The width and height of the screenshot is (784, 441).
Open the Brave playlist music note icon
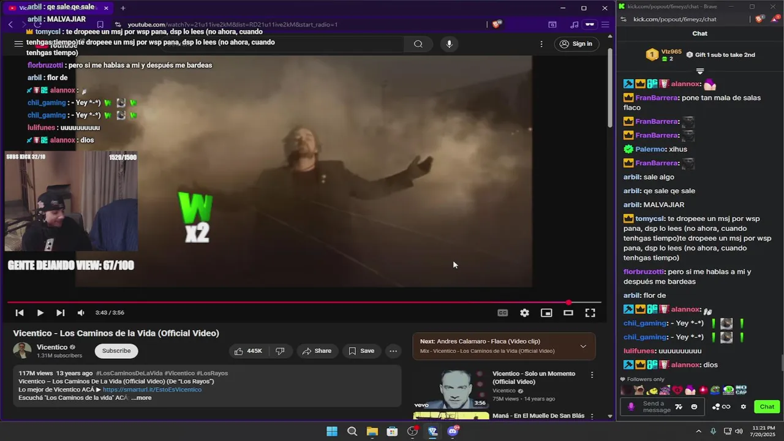tap(574, 24)
